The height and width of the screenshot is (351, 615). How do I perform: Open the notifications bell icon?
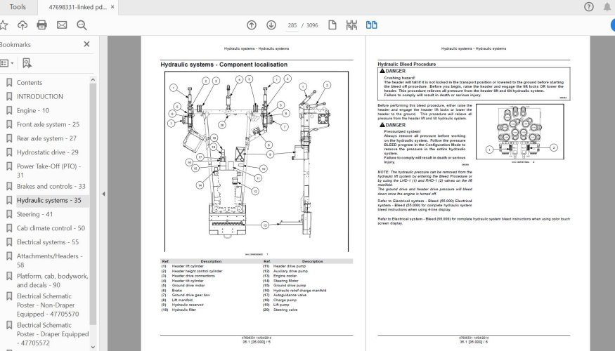607,6
